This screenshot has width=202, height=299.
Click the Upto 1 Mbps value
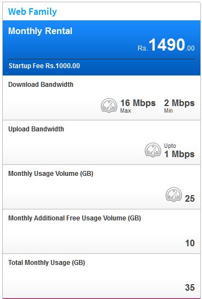point(179,151)
